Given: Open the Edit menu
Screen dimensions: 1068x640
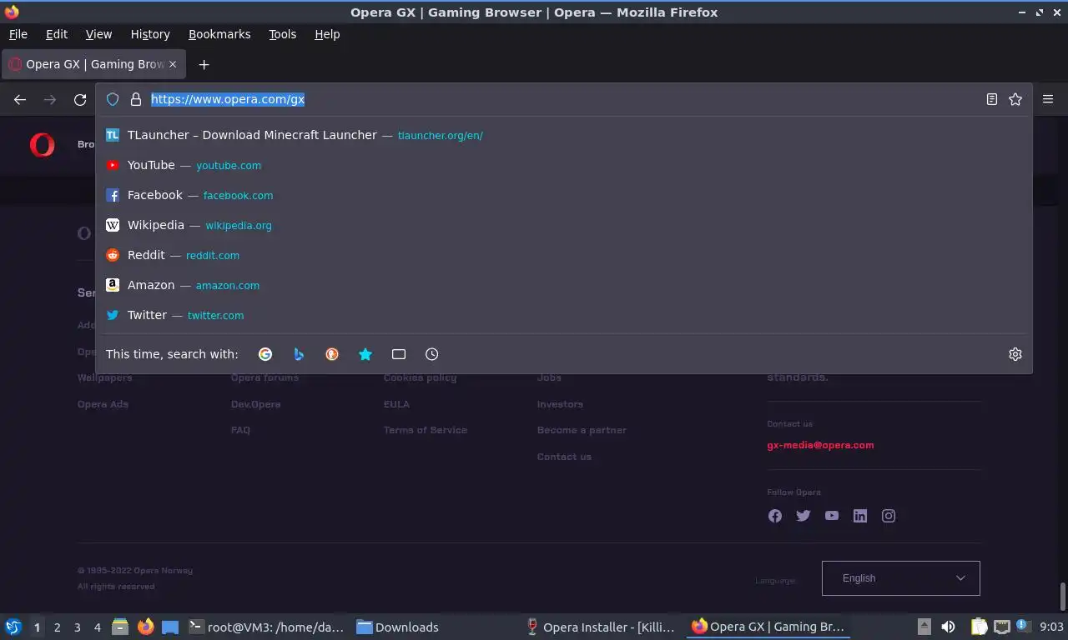Looking at the screenshot, I should (x=57, y=34).
